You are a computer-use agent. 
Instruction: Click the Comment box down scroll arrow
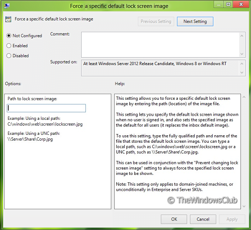point(242,54)
